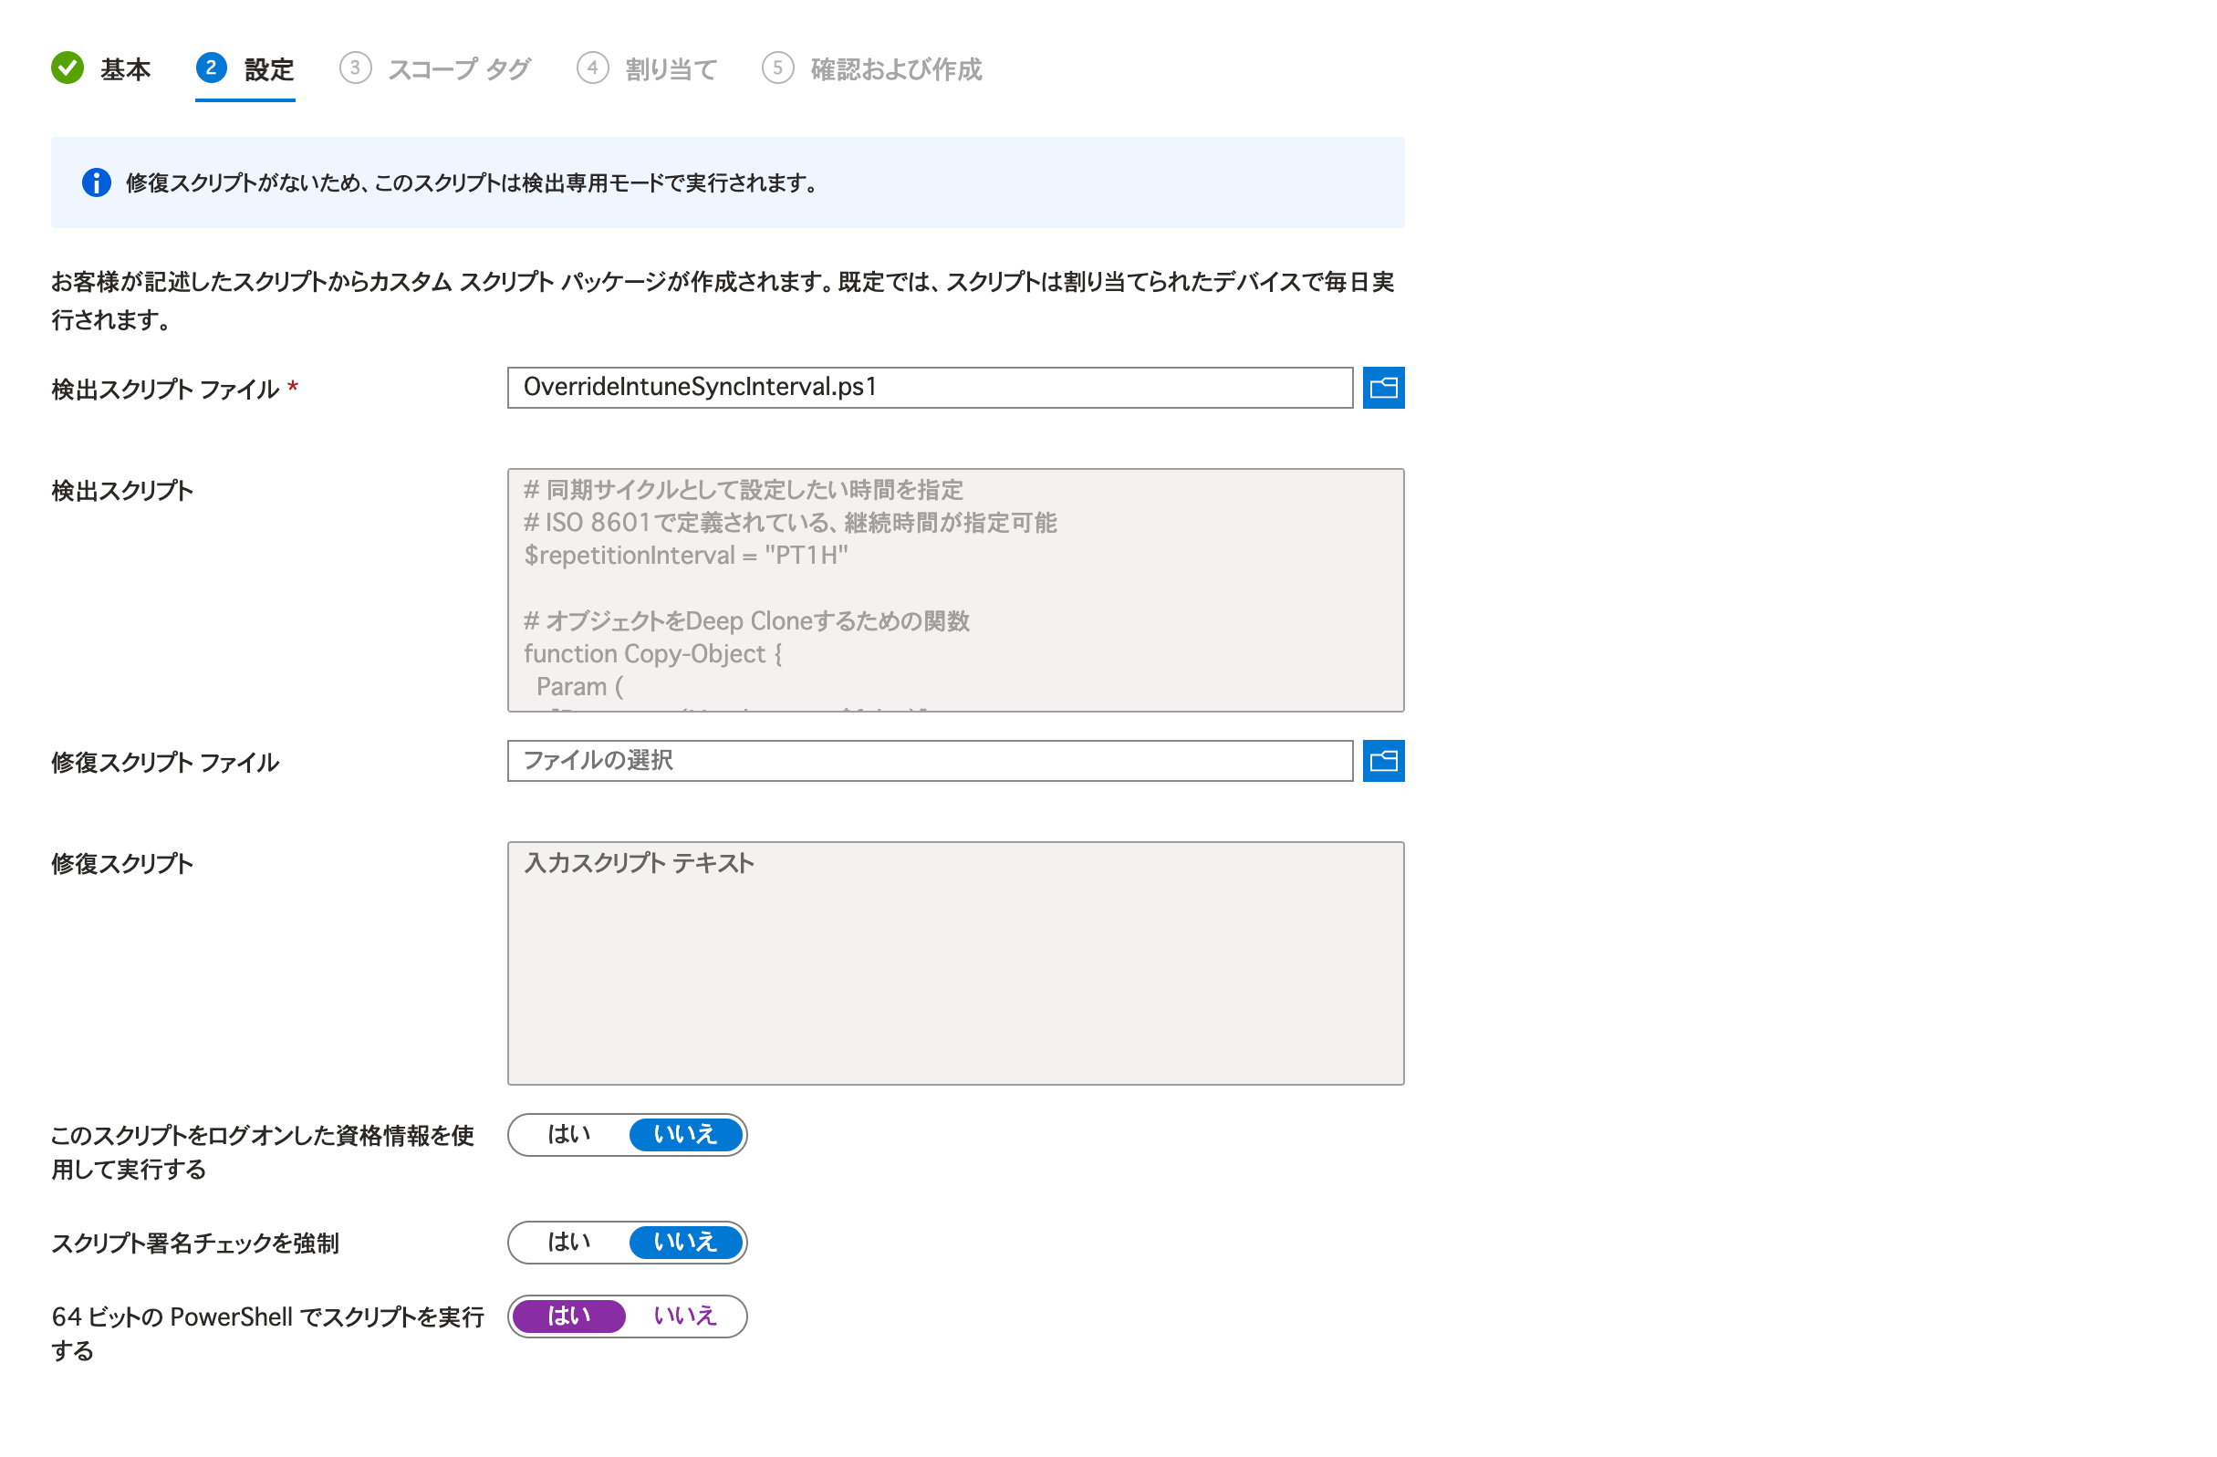Image resolution: width=2217 pixels, height=1457 pixels.
Task: Switch to the 割り当て tab
Action: (648, 69)
